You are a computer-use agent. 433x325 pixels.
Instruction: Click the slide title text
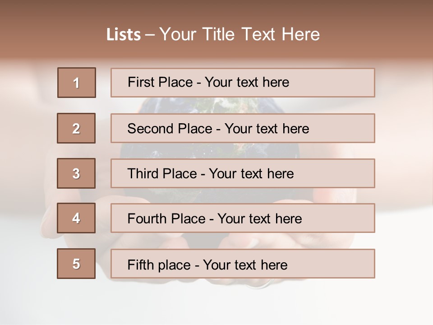213,34
